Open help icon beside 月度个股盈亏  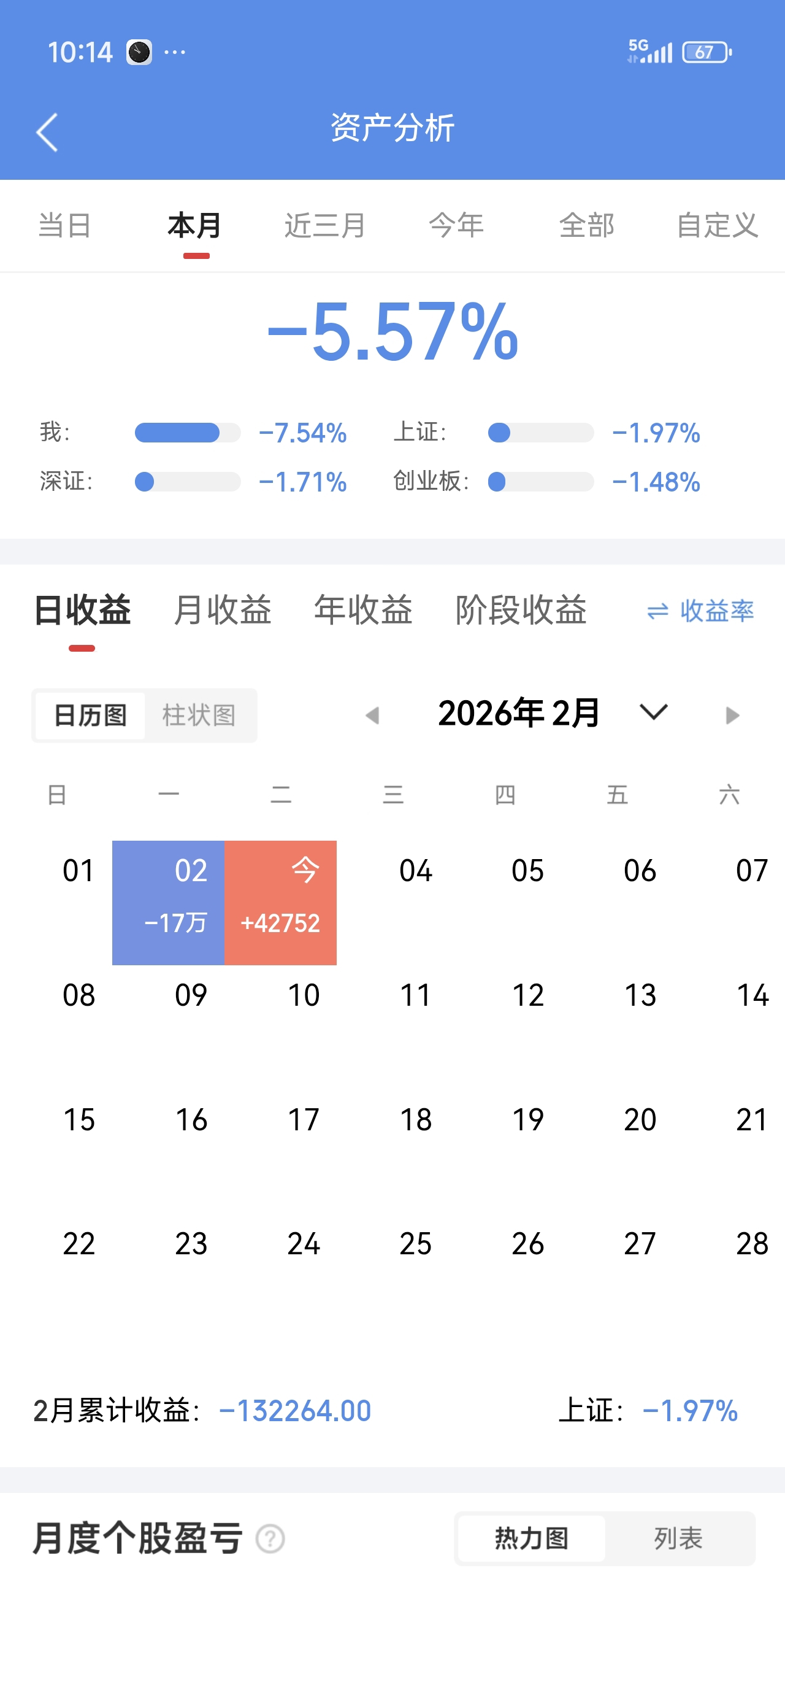click(x=270, y=1538)
